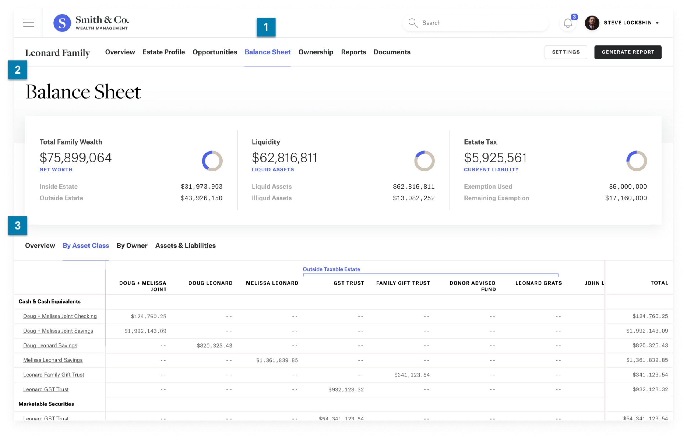Screen dimensions: 687x440
Task: Click the LIQUID ASSETS label
Action: tap(273, 169)
